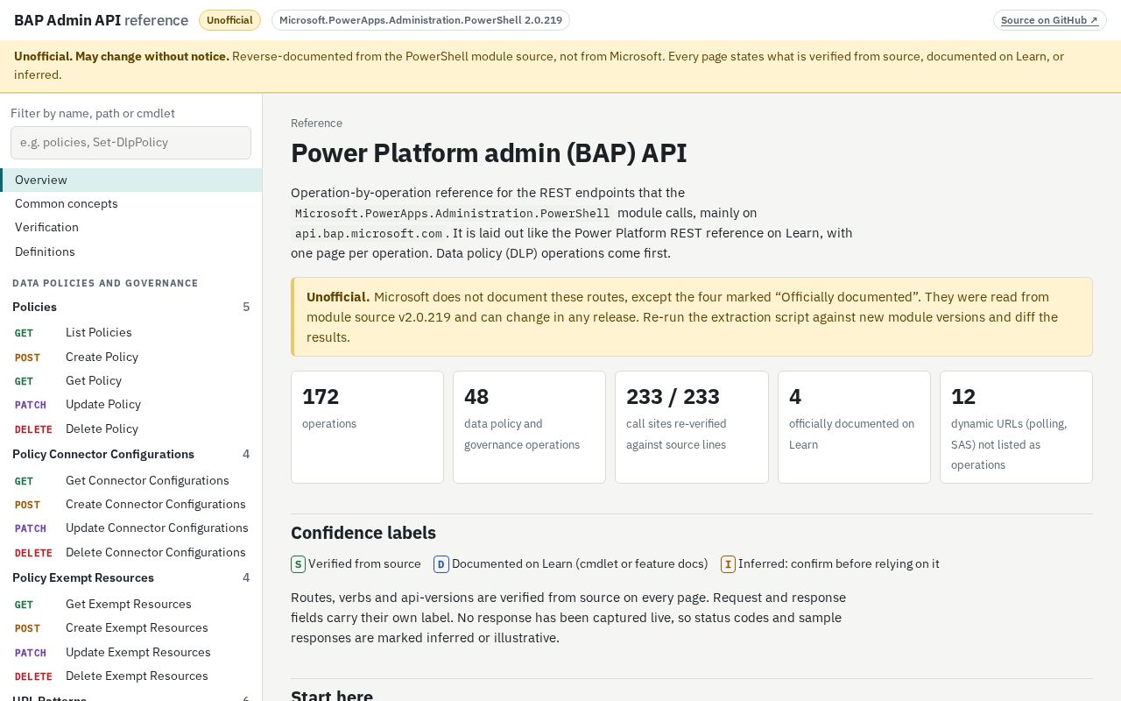Open Delete Connector Configurations operation
Image resolution: width=1121 pixels, height=701 pixels.
click(x=131, y=552)
